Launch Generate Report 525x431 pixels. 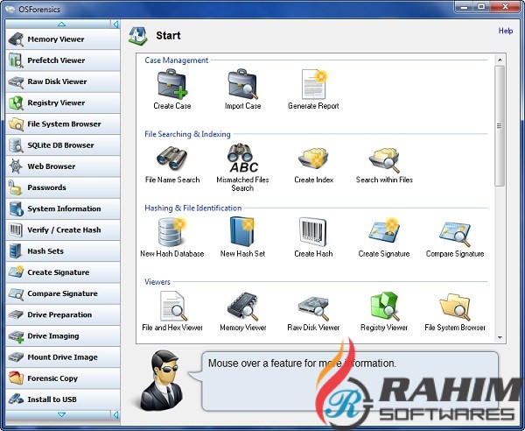313,89
